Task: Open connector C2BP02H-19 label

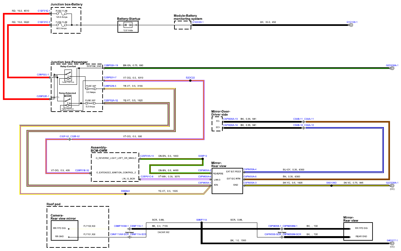Action: (x=111, y=65)
